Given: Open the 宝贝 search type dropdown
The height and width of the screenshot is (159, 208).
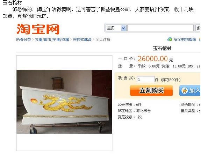Looking at the screenshot, I should 116,28.
